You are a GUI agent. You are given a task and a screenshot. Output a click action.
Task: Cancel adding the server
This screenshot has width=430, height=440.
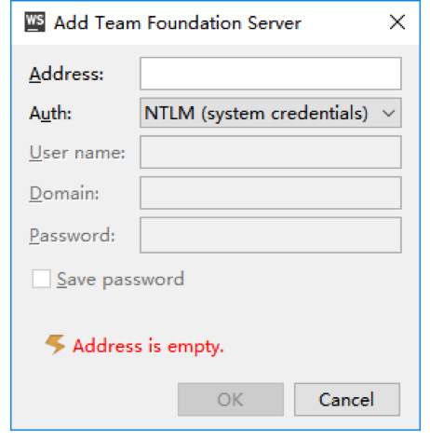tap(347, 399)
